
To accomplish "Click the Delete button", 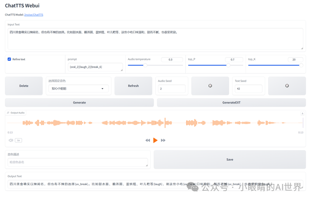I will 24,86.
